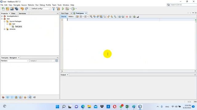
Task: Select the Source view button
Action: [64, 16]
